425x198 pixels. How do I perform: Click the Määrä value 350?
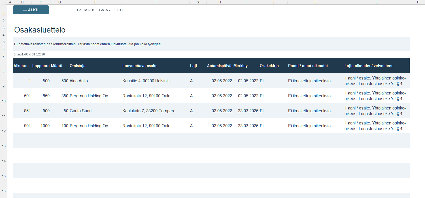[x=65, y=96]
